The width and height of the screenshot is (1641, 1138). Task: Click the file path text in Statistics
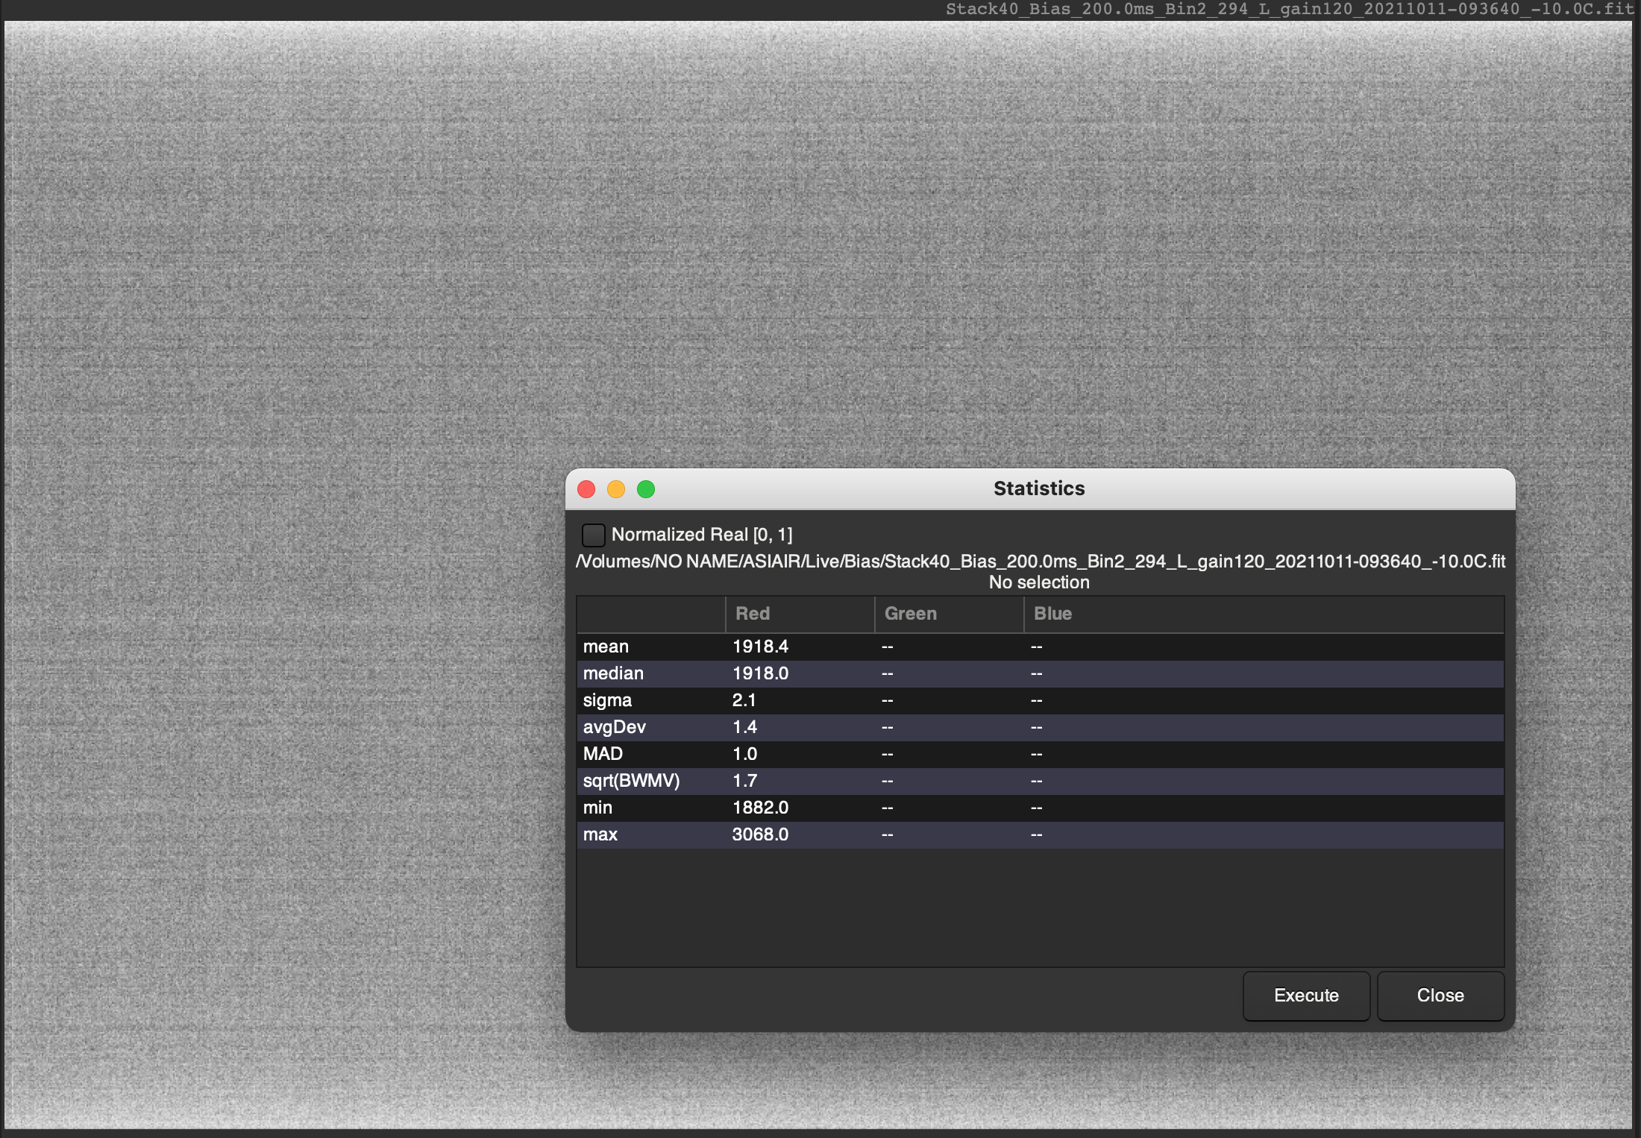tap(1040, 562)
